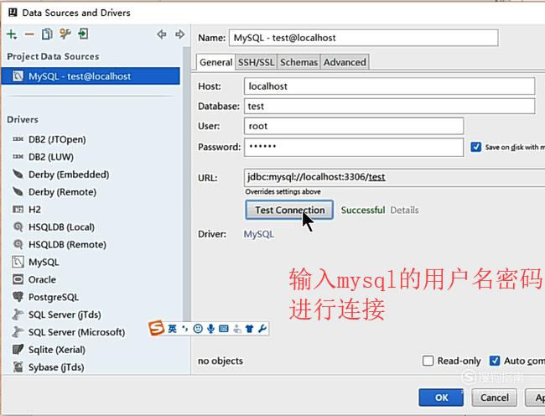This screenshot has width=545, height=416.
Task: Click the Sogou punctuation mode icon
Action: [x=185, y=329]
